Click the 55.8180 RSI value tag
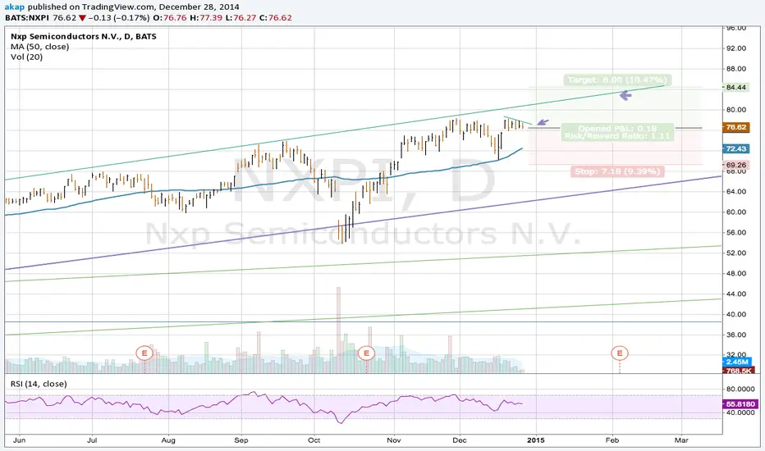This screenshot has height=451, width=765. [x=740, y=404]
